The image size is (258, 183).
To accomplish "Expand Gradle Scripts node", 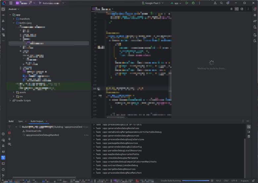I will click(10, 100).
